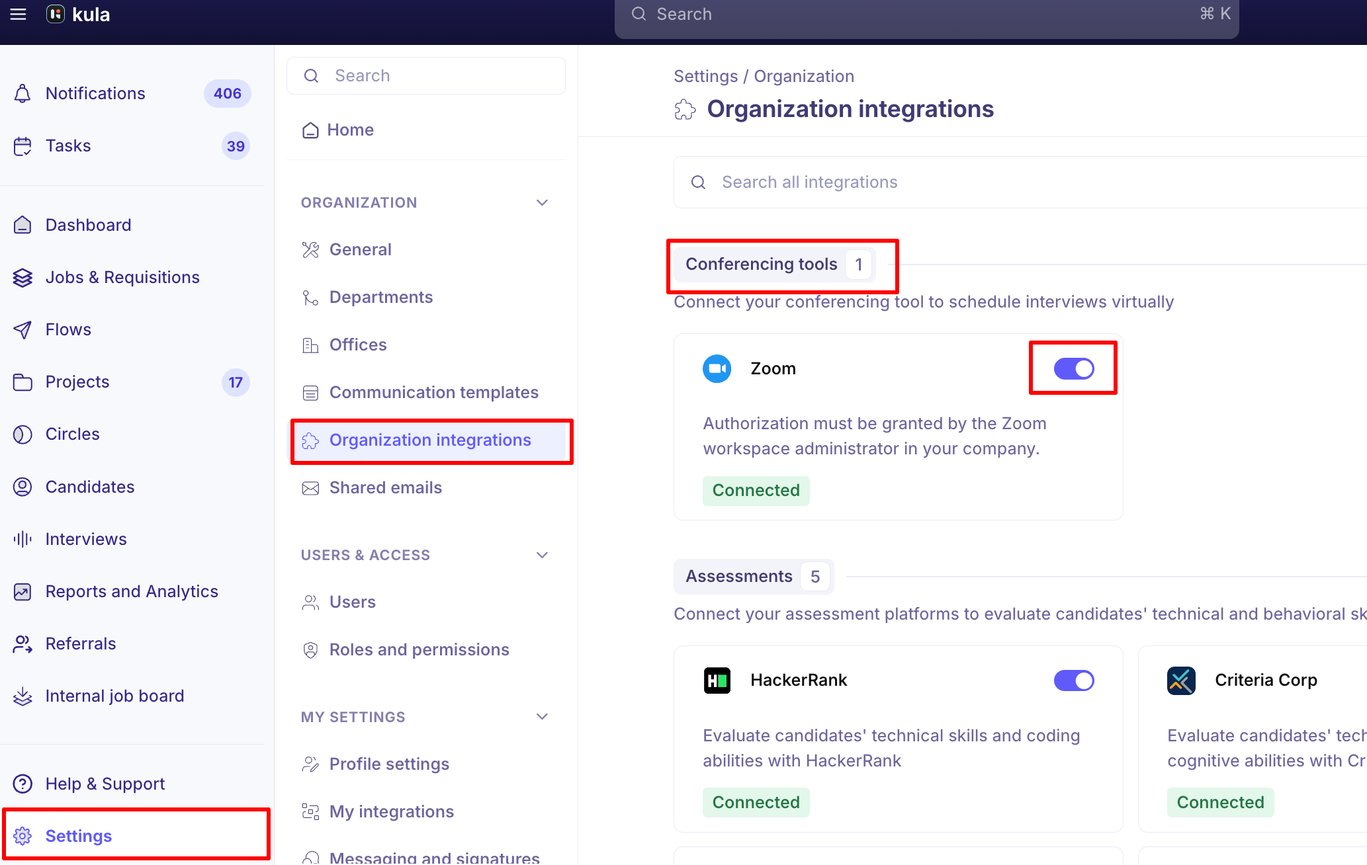Click the Referrals people icon
This screenshot has height=865, width=1367.
(x=22, y=643)
